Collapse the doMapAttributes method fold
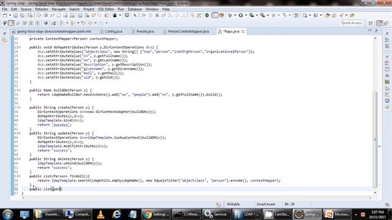The height and width of the screenshot is (220, 392). point(20,47)
